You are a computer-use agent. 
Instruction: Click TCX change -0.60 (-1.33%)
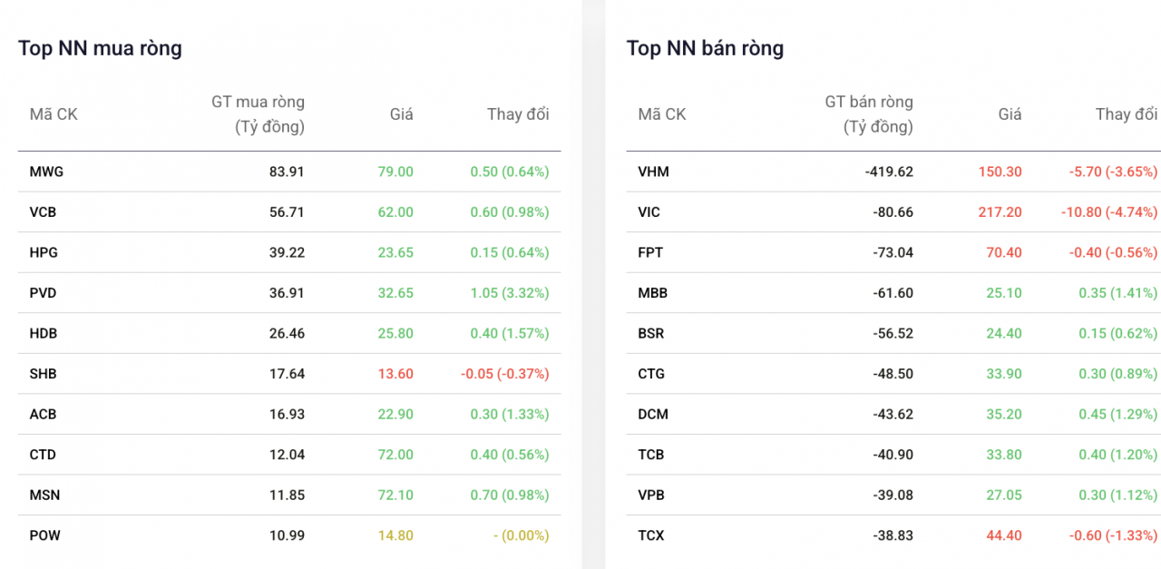[x=1114, y=535]
